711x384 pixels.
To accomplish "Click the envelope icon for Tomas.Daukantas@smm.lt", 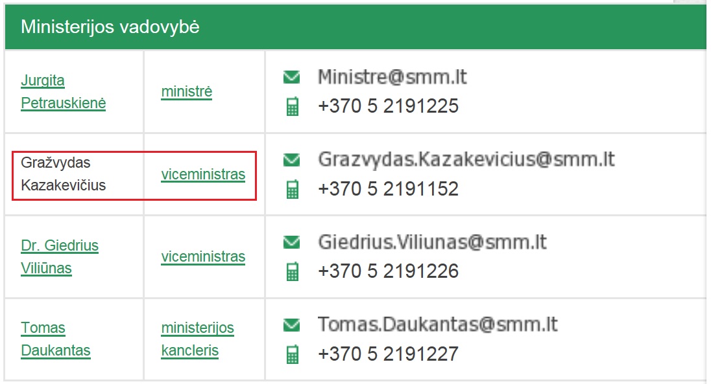I will coord(291,324).
